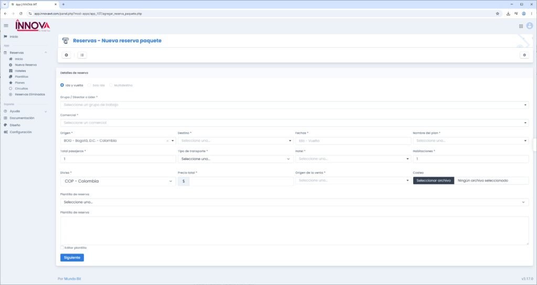Expand the Tipo de transporte dropdown

(x=235, y=159)
